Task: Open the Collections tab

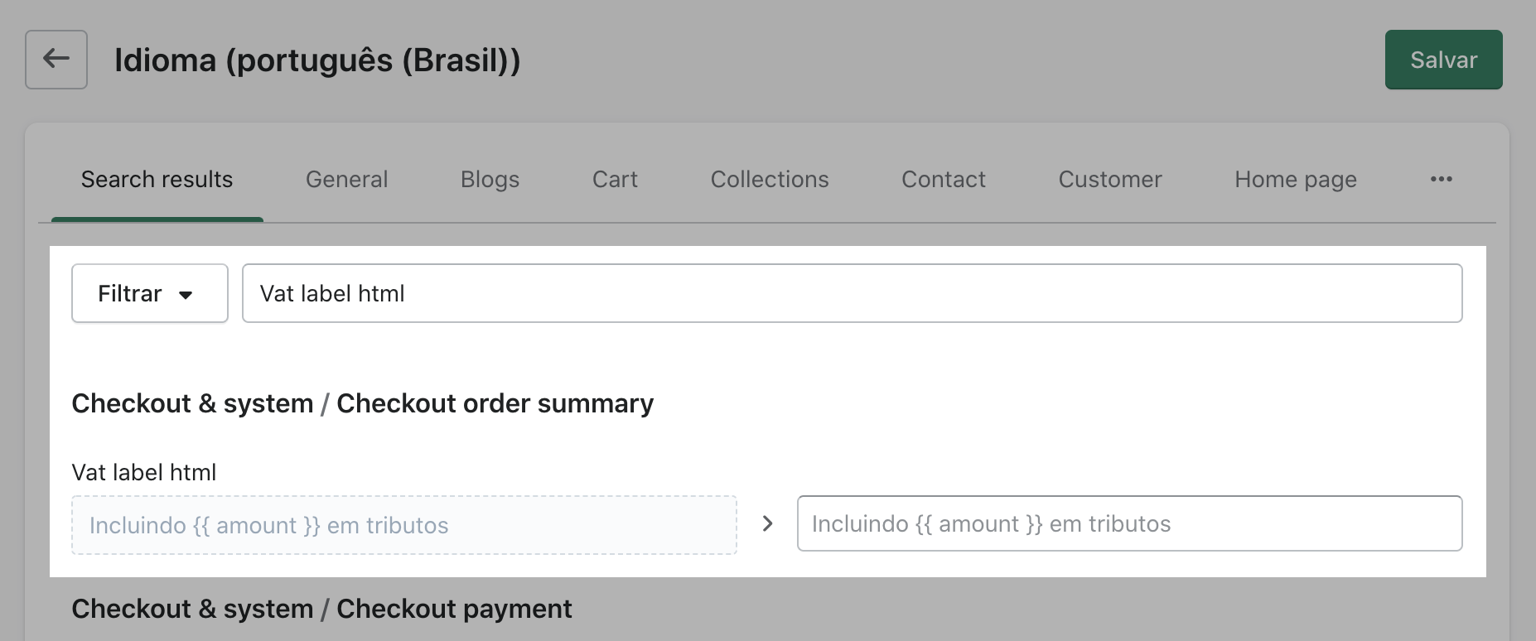Action: click(x=769, y=180)
